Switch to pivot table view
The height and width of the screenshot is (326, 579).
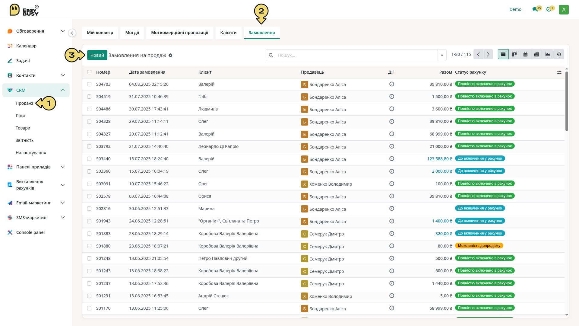pos(536,55)
